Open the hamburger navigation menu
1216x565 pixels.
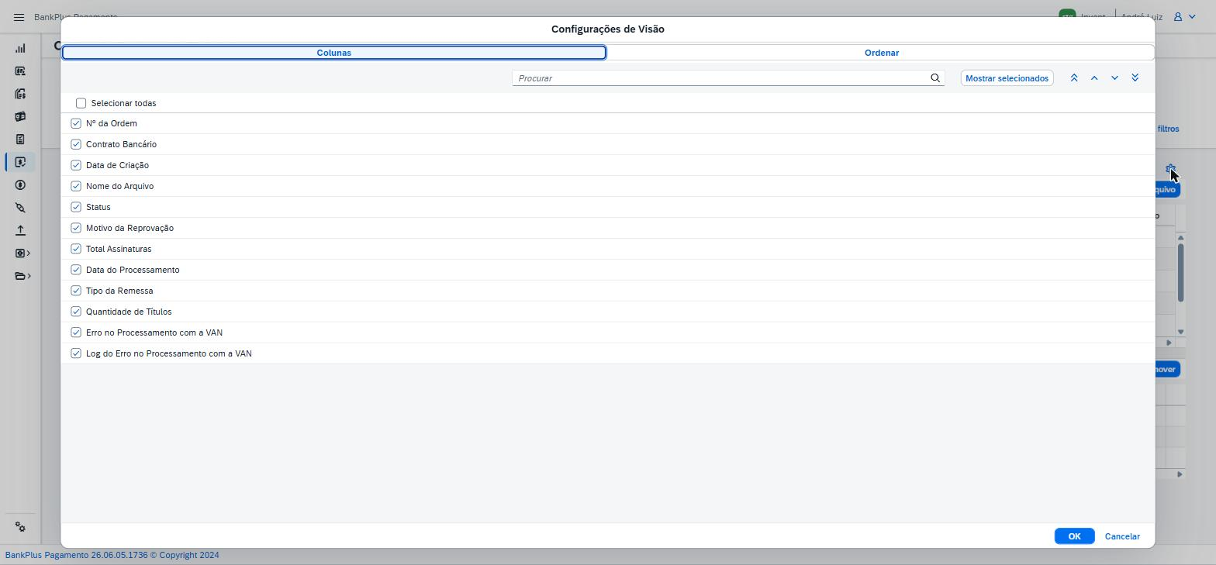click(19, 17)
